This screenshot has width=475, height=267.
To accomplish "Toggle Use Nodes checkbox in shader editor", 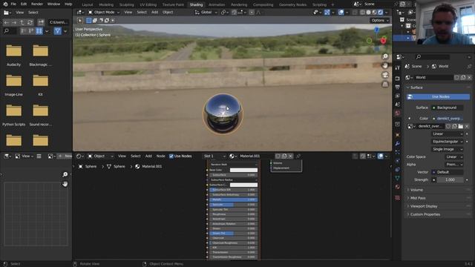I will point(171,156).
